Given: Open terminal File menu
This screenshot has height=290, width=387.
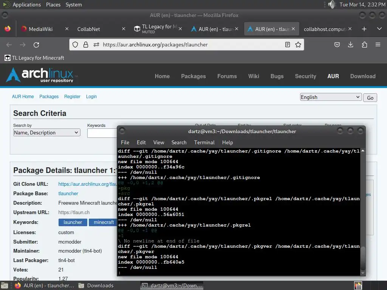Looking at the screenshot, I should [125, 142].
